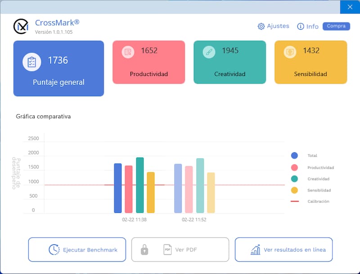
Task: Click the Sensibilidad card icon
Action: coord(289,52)
